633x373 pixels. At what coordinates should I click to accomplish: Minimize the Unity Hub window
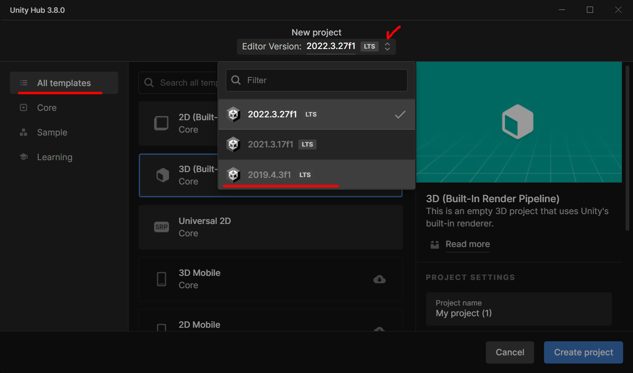tap(562, 10)
